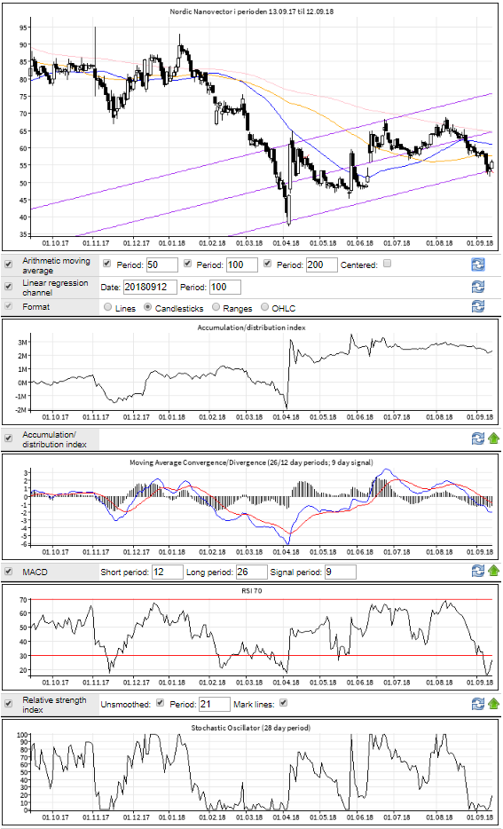Select the Ranges format radio button

pyautogui.click(x=216, y=306)
